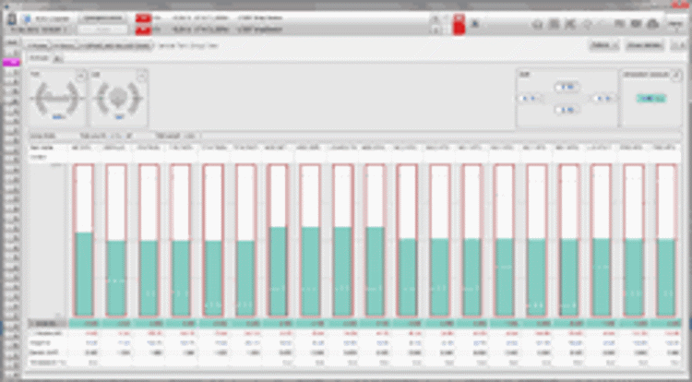Click the small corner icon on the trim panel
Viewport: 692px width, 382px height.
[81, 73]
